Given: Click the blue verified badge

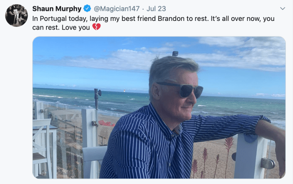Looking at the screenshot, I should (87, 9).
